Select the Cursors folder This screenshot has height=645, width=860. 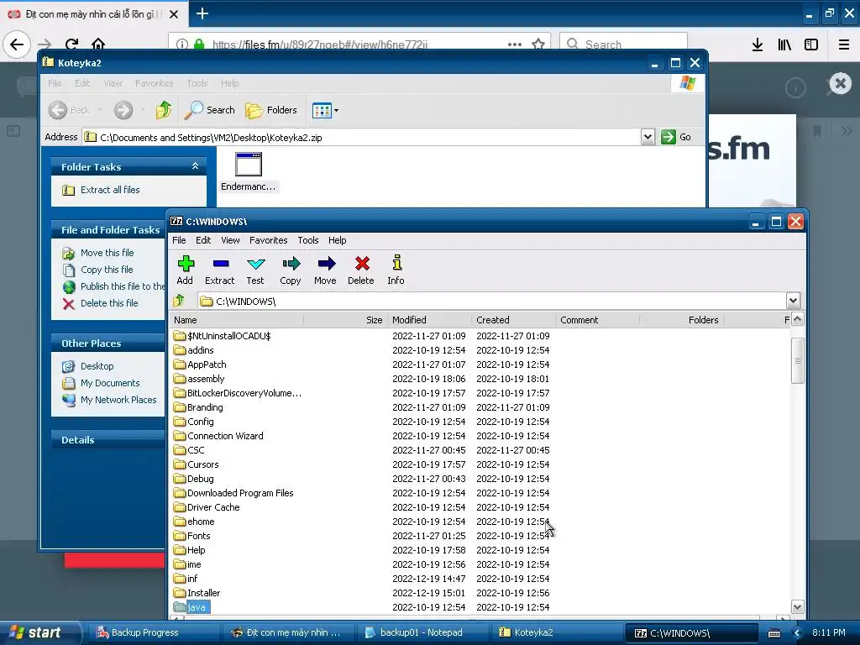196,464
